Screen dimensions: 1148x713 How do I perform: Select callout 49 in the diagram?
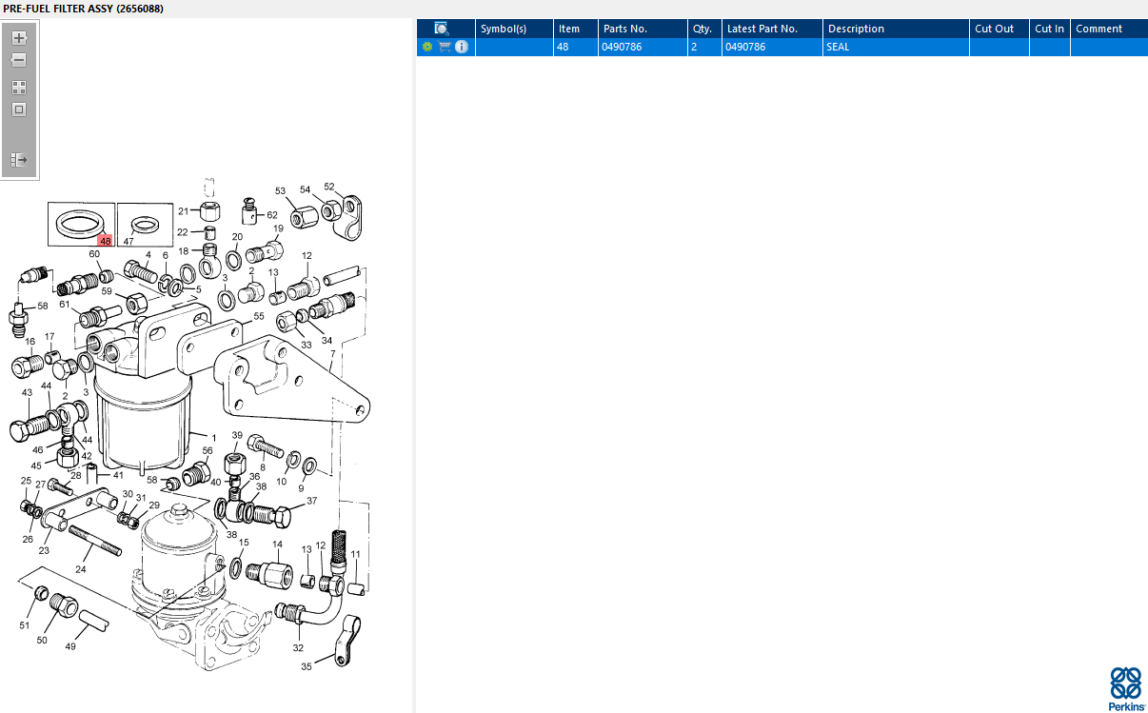[x=70, y=646]
